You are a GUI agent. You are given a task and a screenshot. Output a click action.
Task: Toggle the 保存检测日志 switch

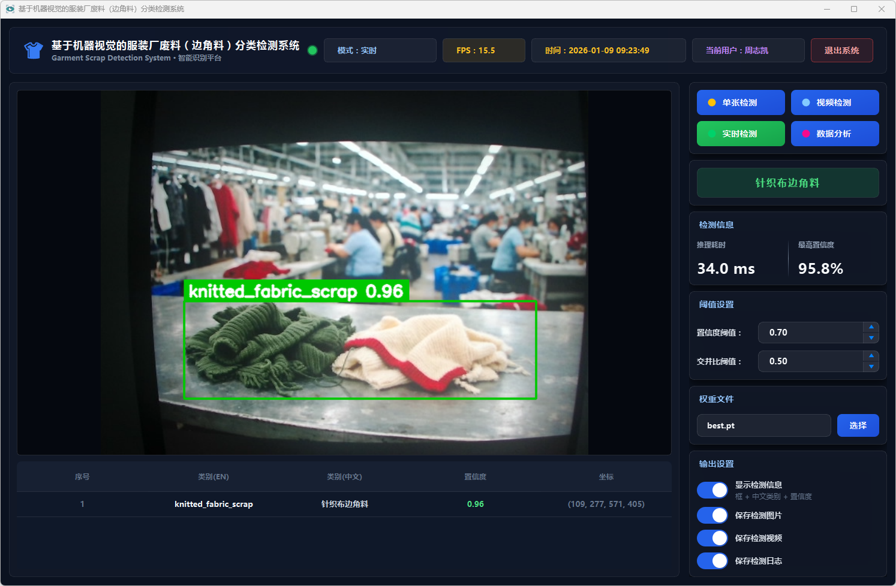(x=712, y=561)
